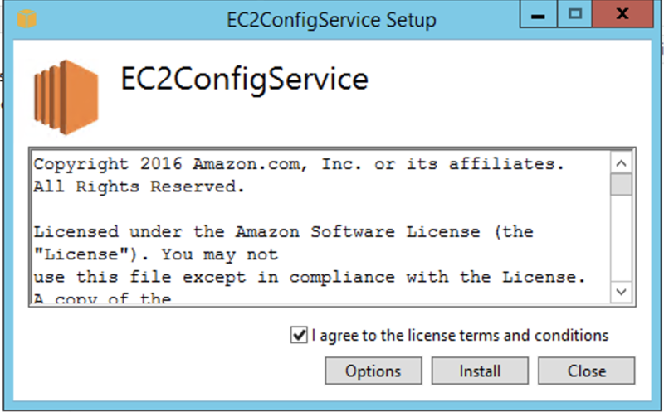This screenshot has width=664, height=412.
Task: Click the empty scrollbar track below the thumb
Action: coord(621,240)
